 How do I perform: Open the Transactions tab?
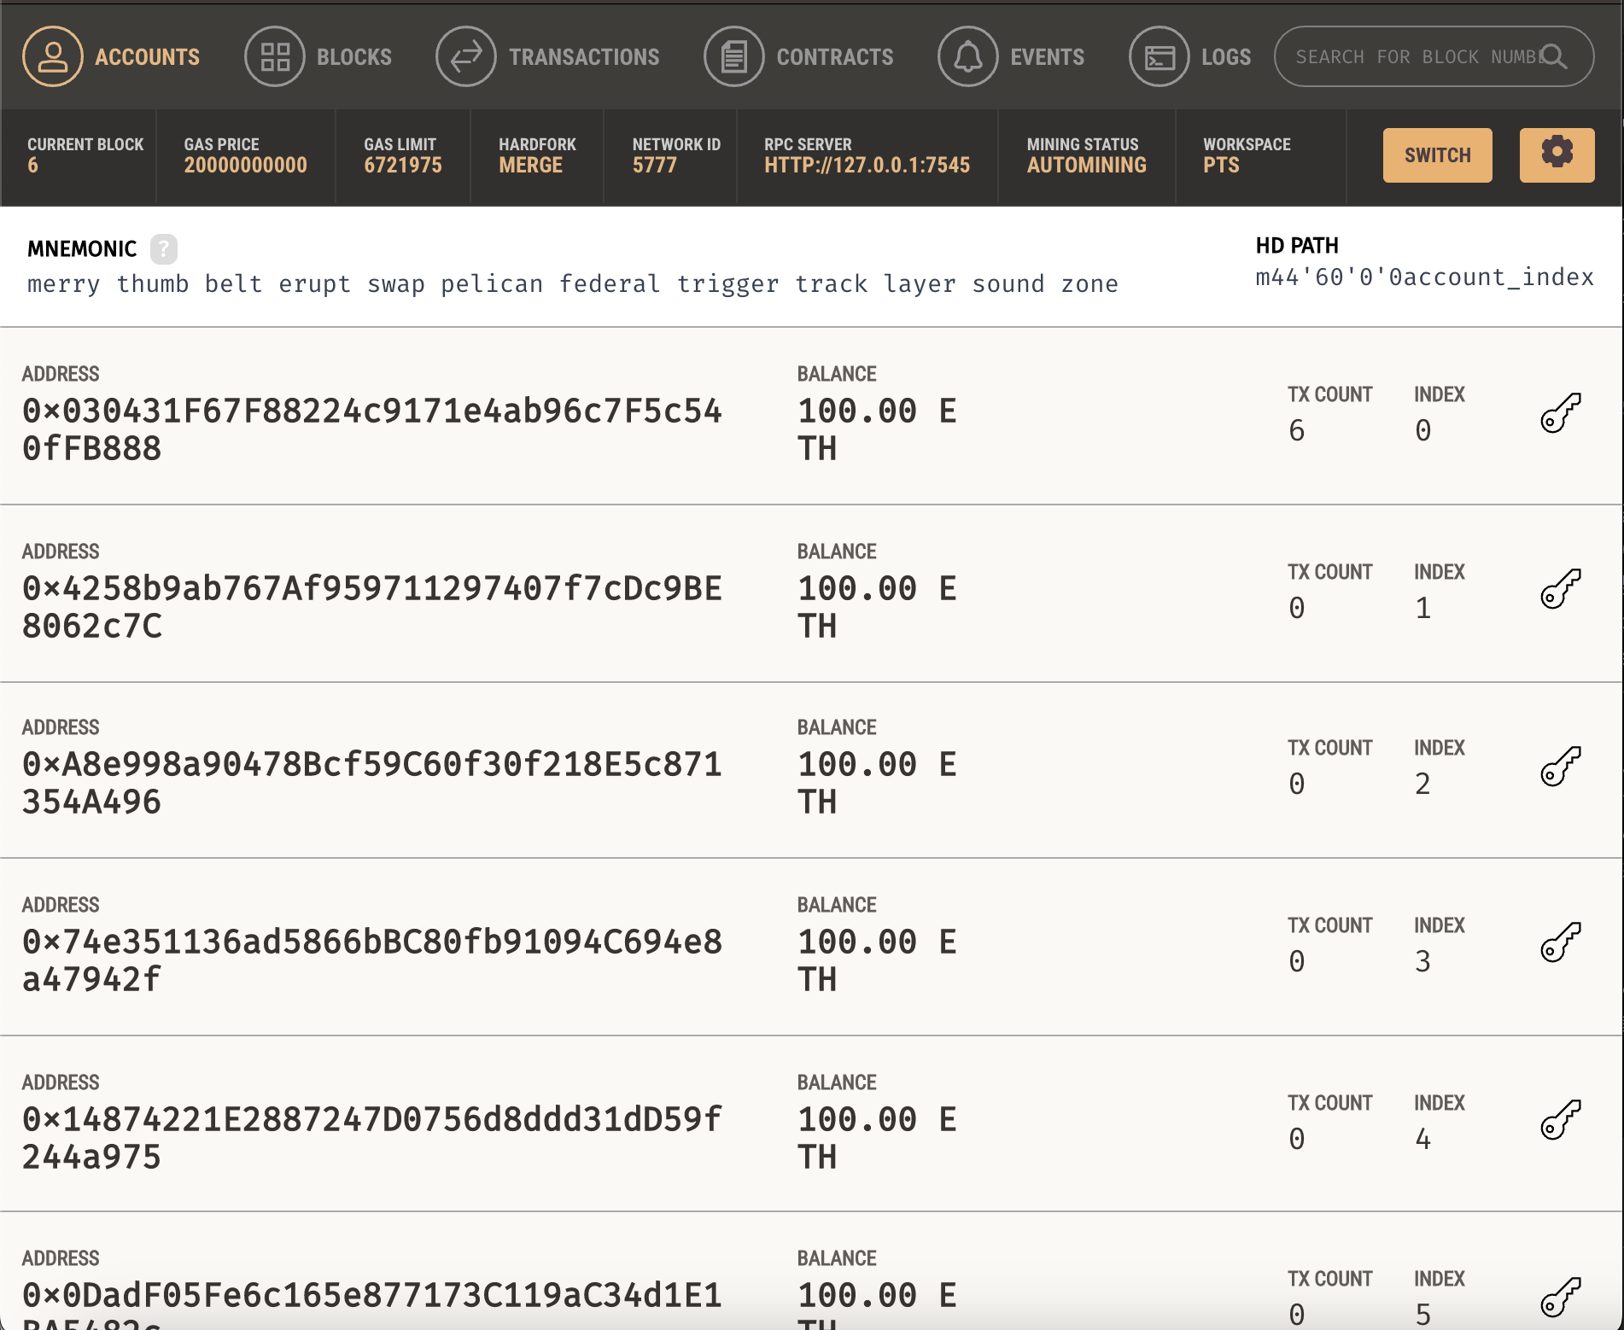point(547,56)
